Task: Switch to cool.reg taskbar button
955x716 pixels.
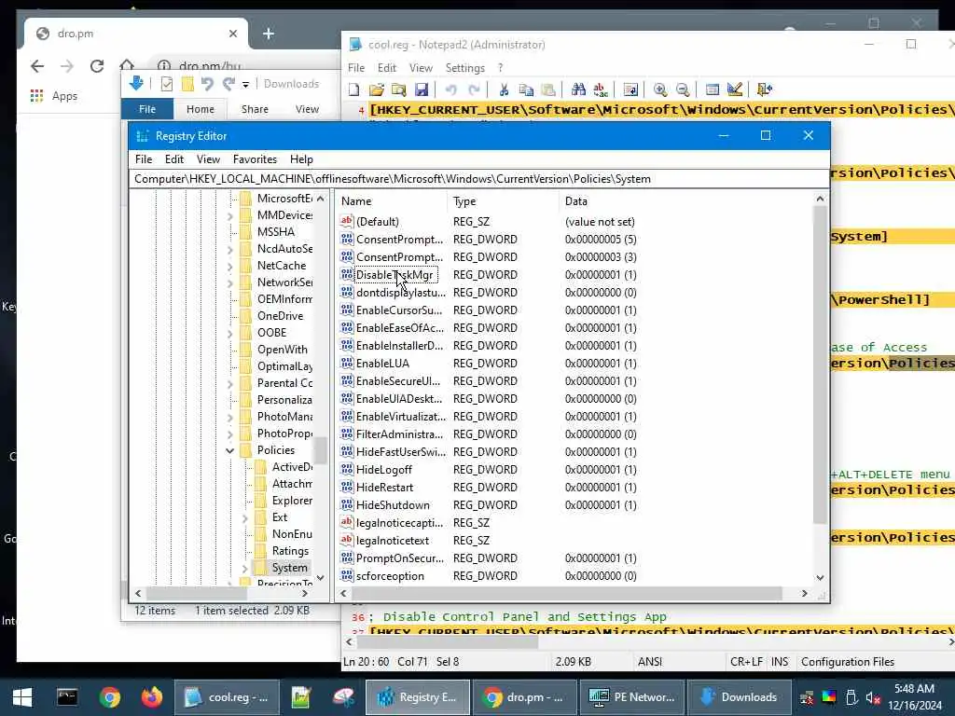Action: (228, 697)
